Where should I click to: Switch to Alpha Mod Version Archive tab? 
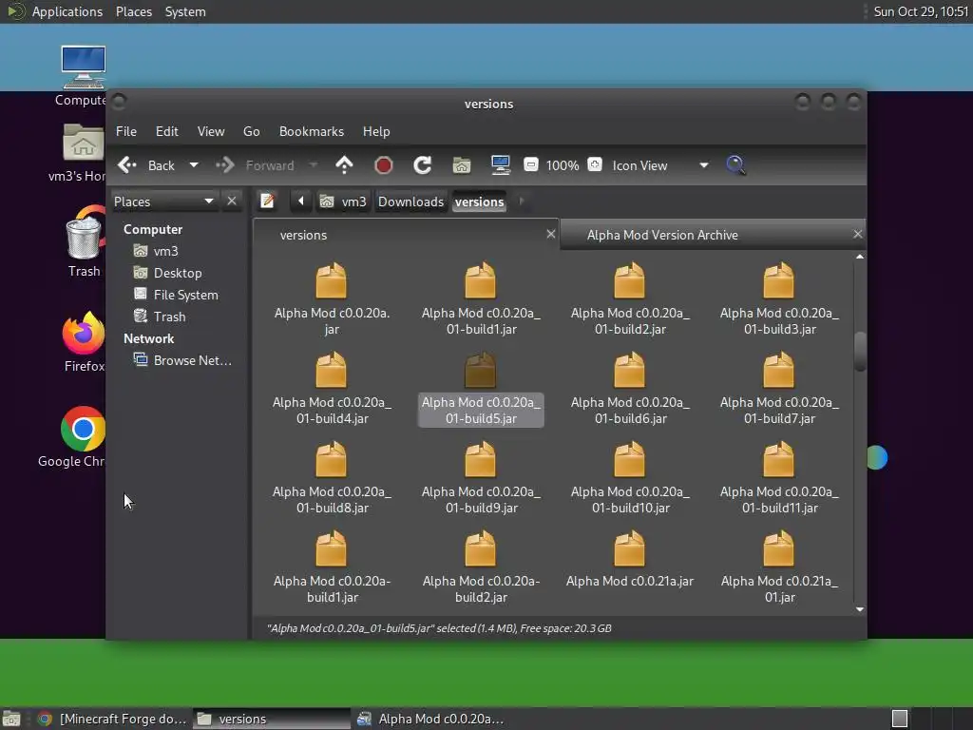662,235
